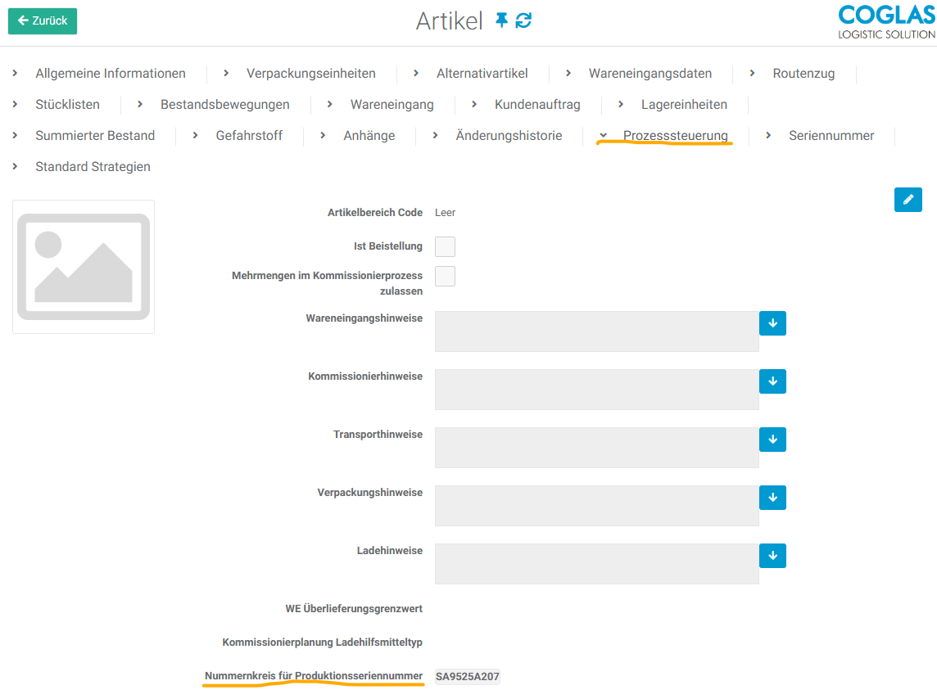Click the refresh icon beside Artikel title

[x=523, y=20]
